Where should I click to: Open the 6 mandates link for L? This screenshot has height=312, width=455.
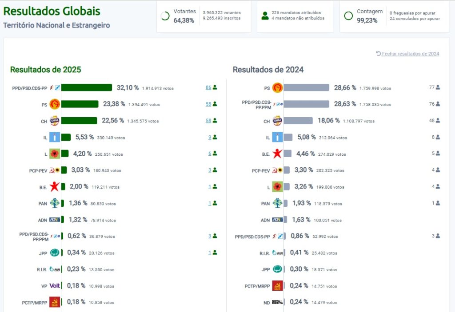tap(210, 153)
